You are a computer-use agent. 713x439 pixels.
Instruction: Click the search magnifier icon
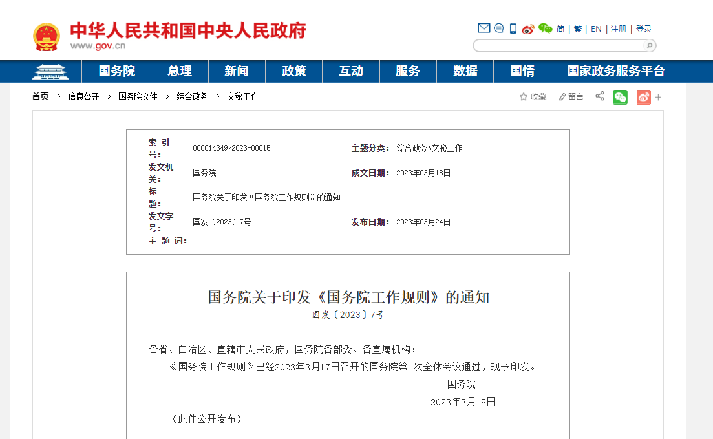point(648,45)
